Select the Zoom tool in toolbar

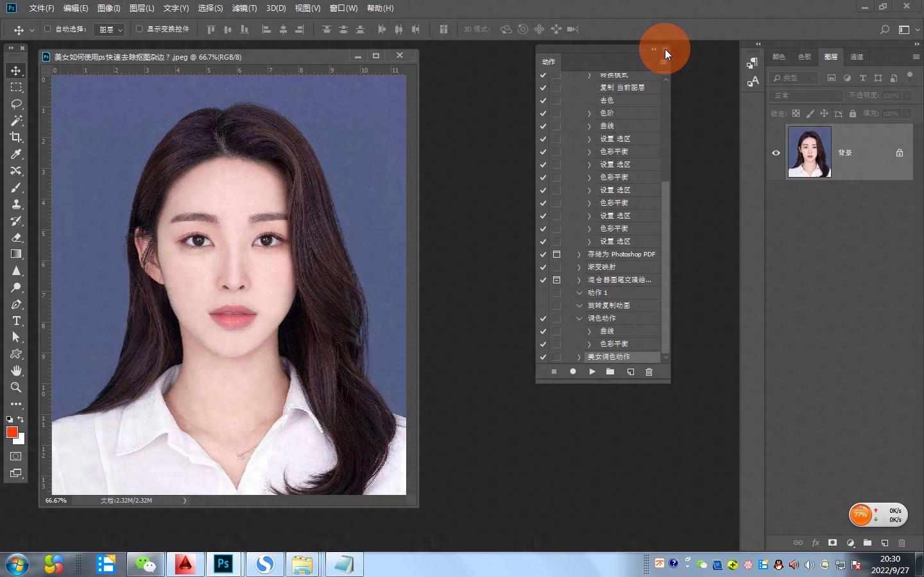(16, 387)
